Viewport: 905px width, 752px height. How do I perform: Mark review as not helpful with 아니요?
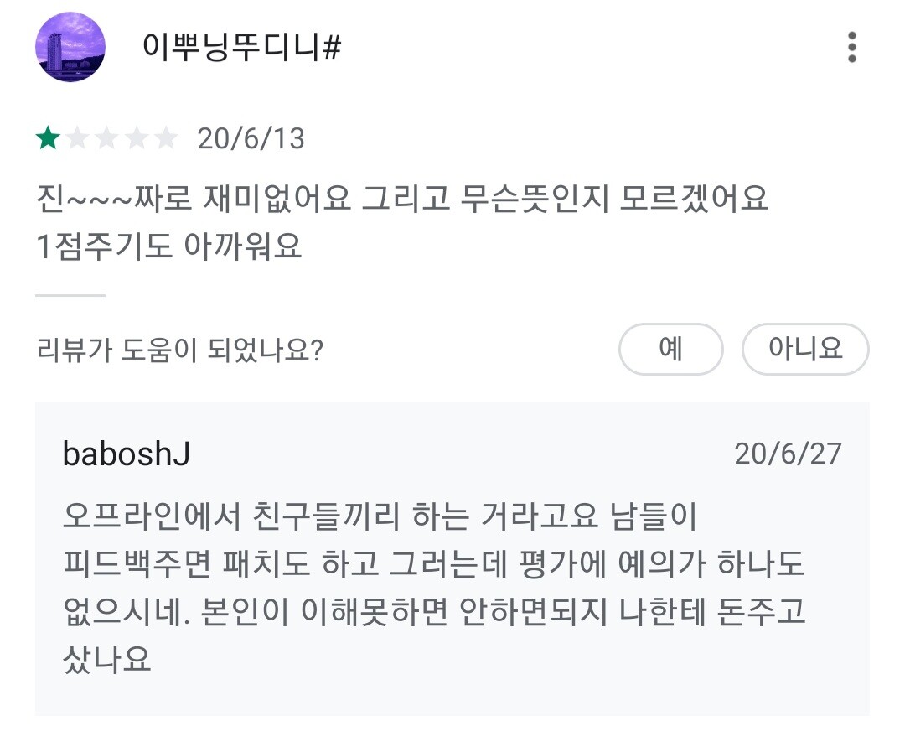click(x=805, y=349)
